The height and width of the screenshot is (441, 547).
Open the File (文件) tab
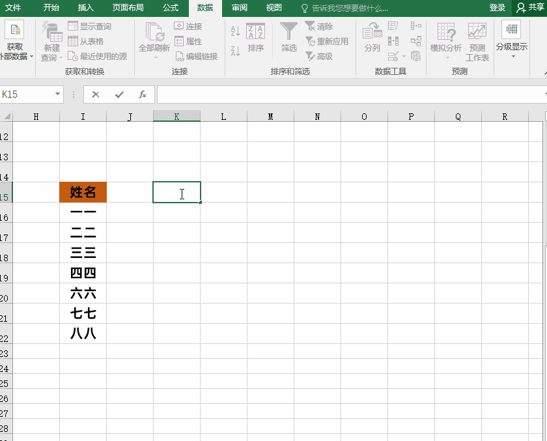13,8
